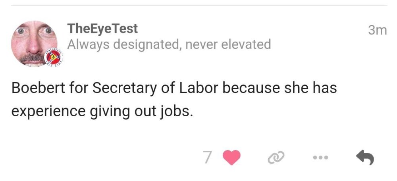The width and height of the screenshot is (397, 181).
Task: Like the post with the heart icon
Action: click(232, 158)
